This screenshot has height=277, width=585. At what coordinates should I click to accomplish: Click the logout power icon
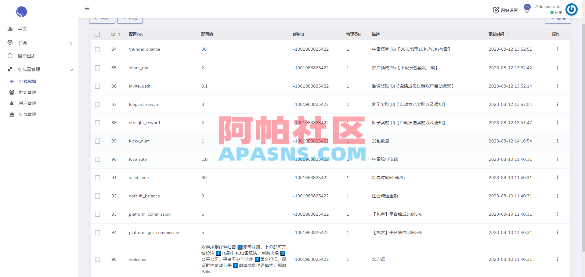pyautogui.click(x=571, y=9)
